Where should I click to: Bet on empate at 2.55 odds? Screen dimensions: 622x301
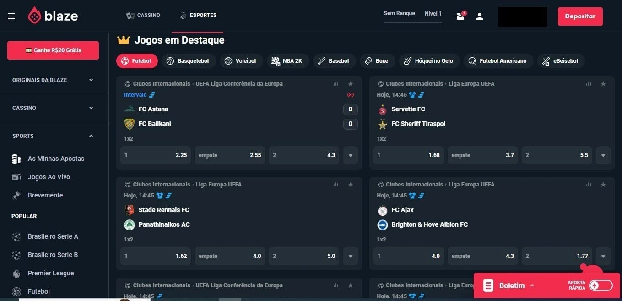click(x=230, y=155)
